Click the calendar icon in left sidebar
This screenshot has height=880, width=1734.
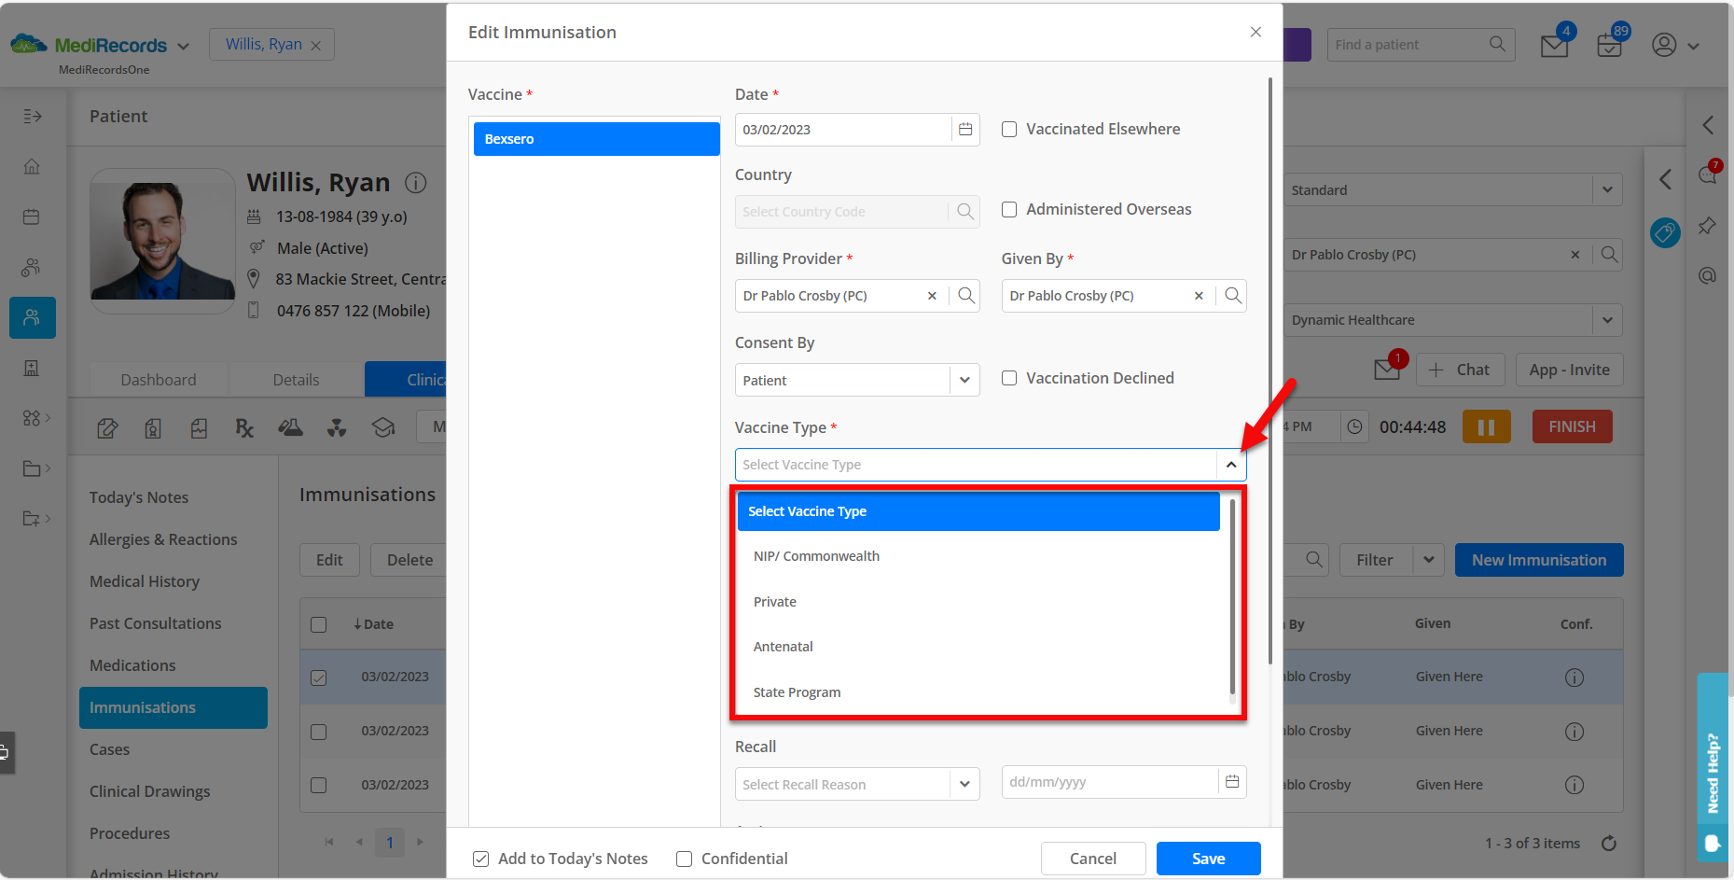pos(32,217)
